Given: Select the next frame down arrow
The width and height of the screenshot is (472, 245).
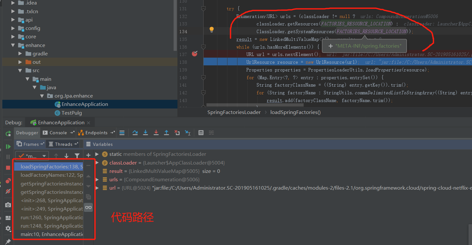Looking at the screenshot, I should pos(66,156).
